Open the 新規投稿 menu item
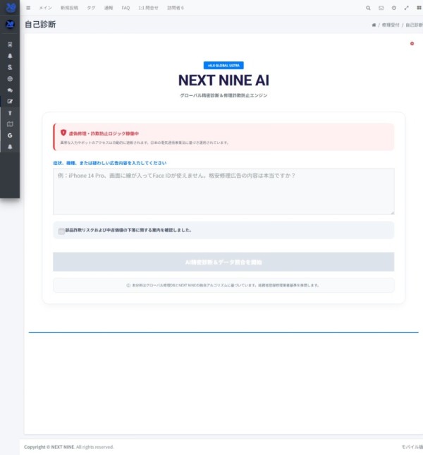 point(69,8)
